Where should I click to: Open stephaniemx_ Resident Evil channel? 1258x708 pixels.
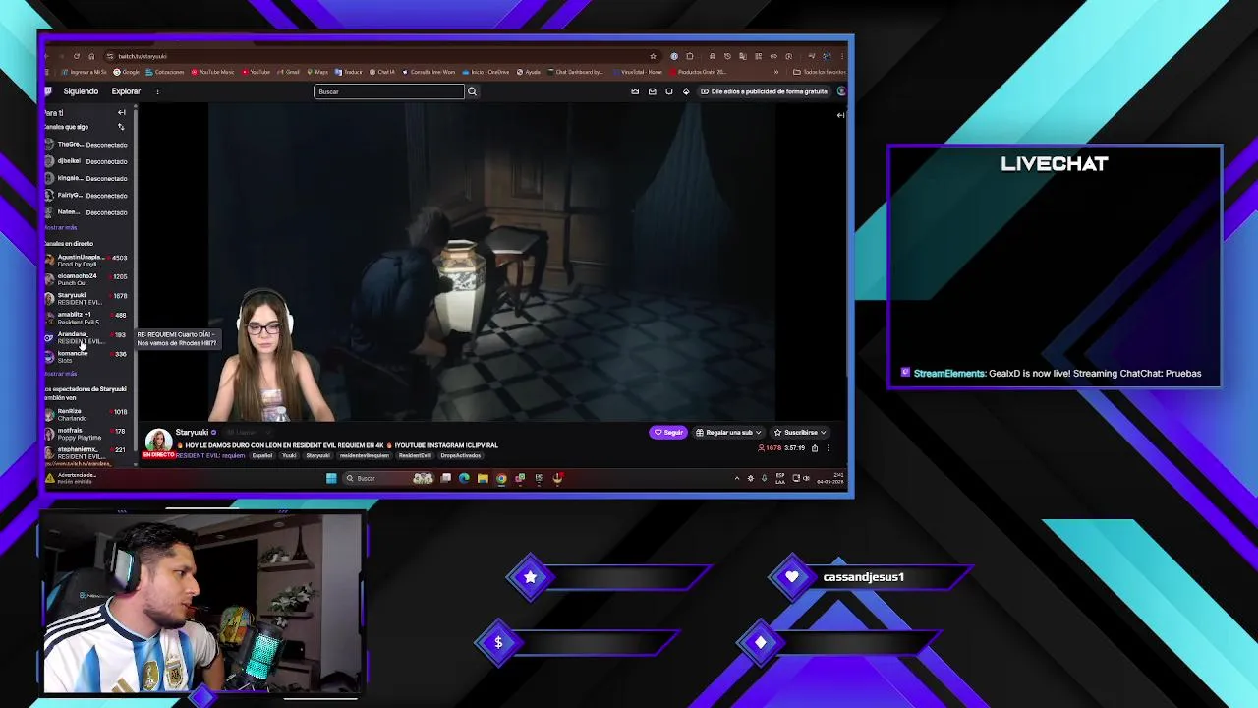(86, 452)
